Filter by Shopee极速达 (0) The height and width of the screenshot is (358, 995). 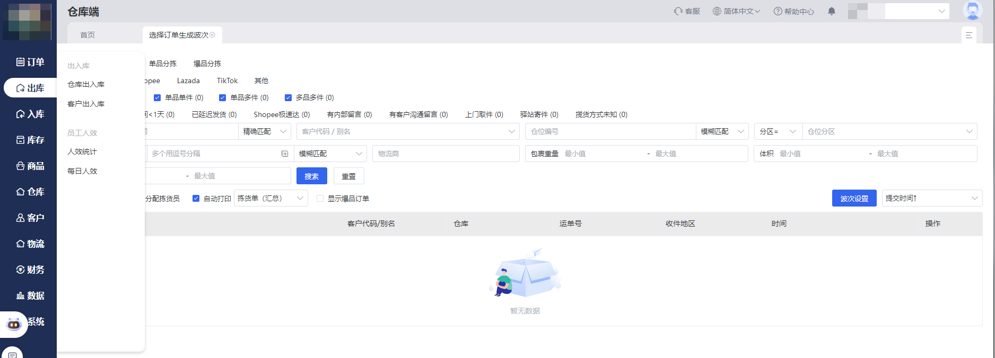coord(282,114)
